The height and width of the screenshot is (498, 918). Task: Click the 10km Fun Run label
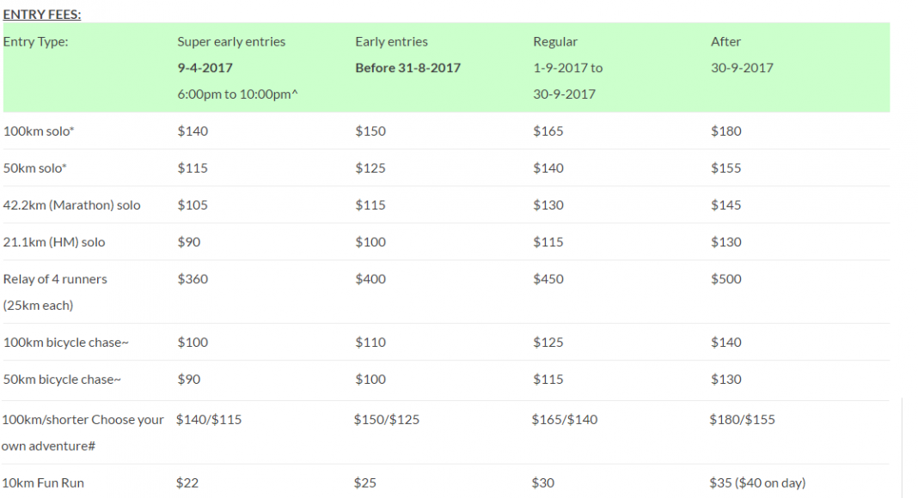[43, 483]
